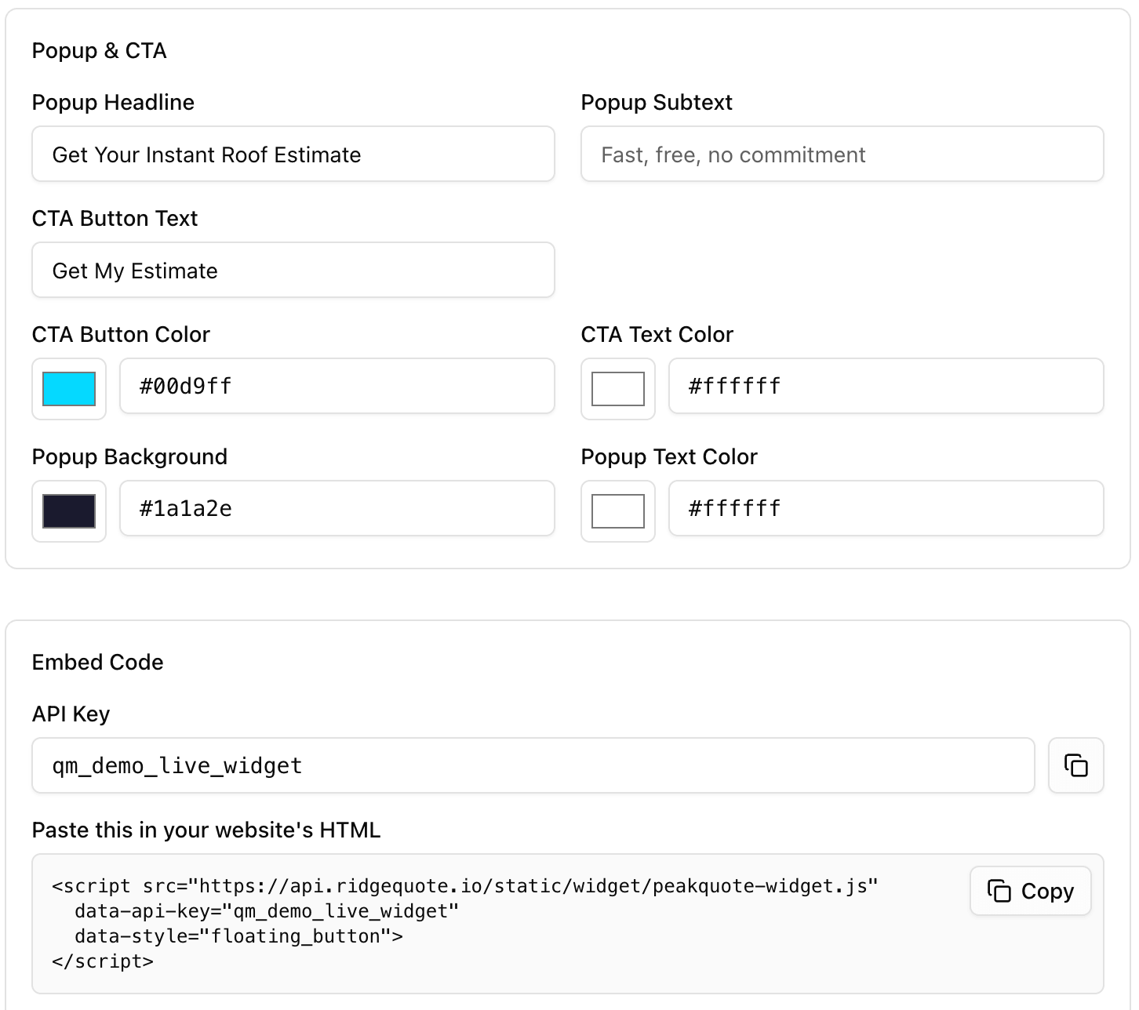Click the "CTA Button Color" label

[x=121, y=335]
